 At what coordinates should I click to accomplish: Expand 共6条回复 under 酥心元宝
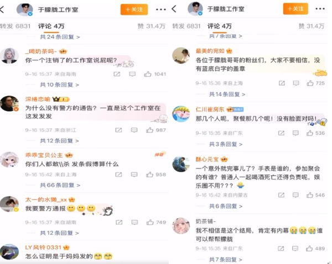click(226, 206)
